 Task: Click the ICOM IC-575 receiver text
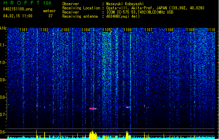point(140,12)
